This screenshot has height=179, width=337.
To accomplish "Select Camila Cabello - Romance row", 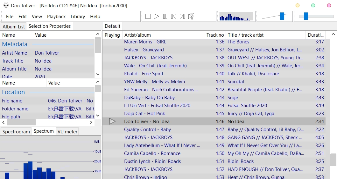I will click(x=214, y=153).
